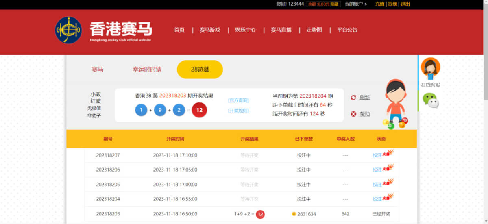
Task: Click the red help lifebuoy icon
Action: (353, 114)
